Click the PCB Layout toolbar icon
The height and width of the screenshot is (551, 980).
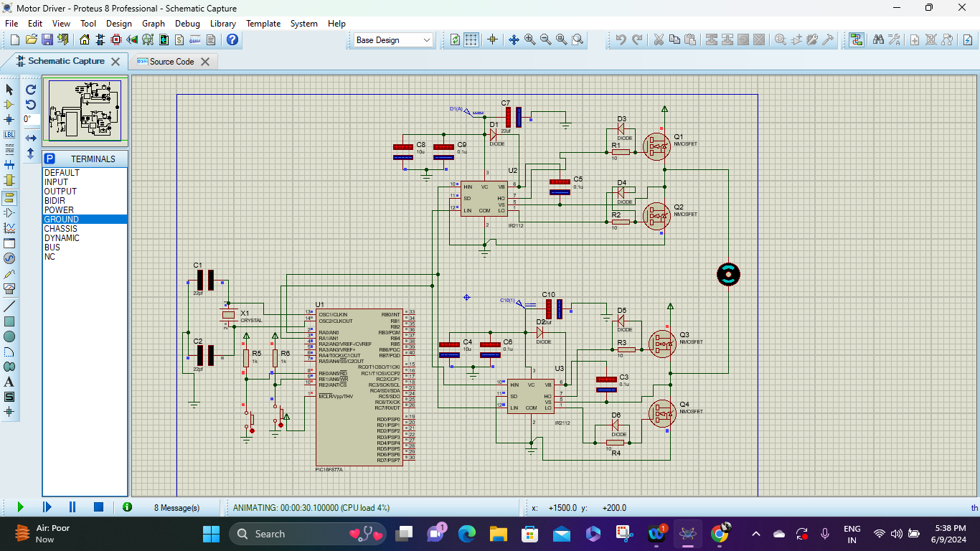(x=118, y=39)
